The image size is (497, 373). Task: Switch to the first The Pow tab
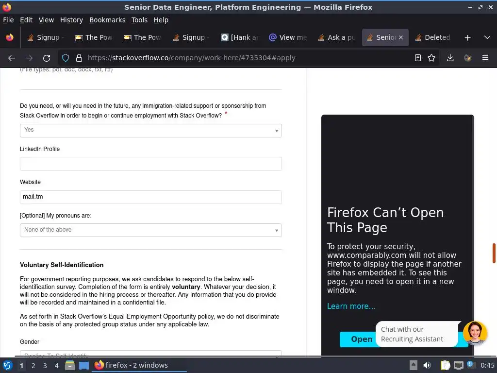[x=94, y=37]
